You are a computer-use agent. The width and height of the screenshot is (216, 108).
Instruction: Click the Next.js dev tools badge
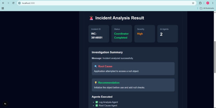[5, 104]
